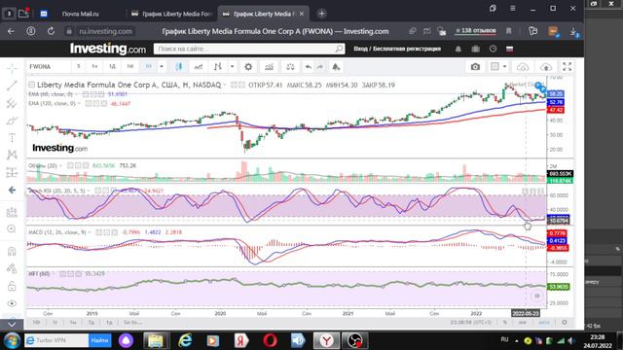623x350 pixels.
Task: Open EMA 60 indicator options arrow
Action: pyautogui.click(x=77, y=94)
